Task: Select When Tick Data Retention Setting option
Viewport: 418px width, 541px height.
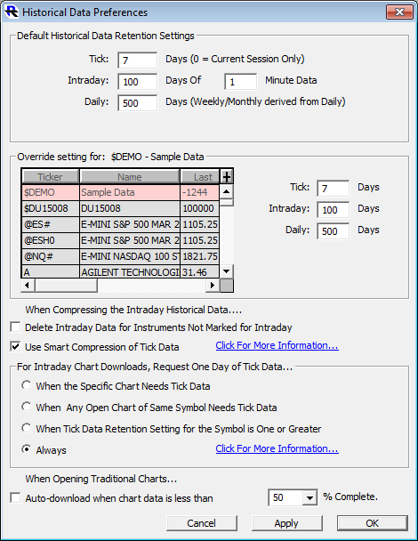Action: pos(26,428)
